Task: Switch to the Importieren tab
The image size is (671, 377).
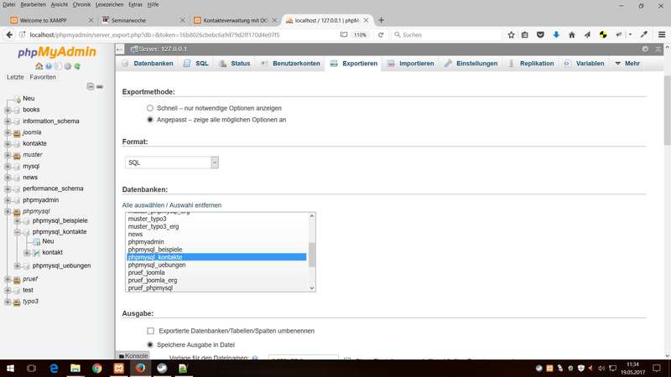Action: [411, 64]
